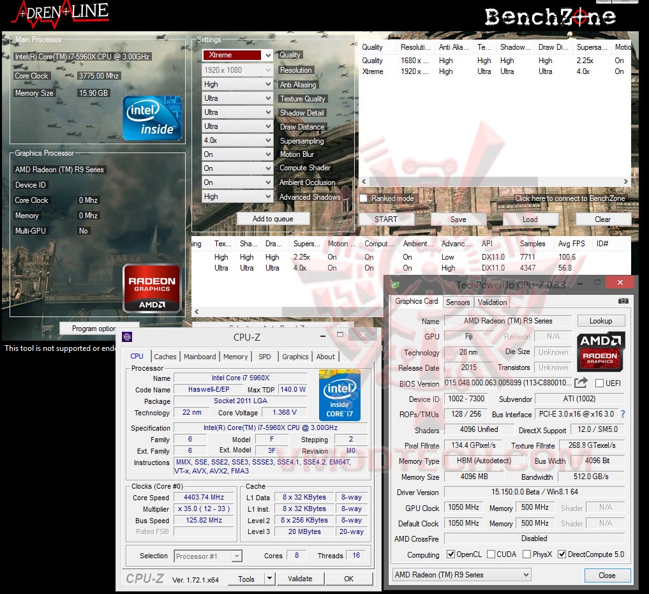Toggle the PhysX checkbox

[x=527, y=554]
